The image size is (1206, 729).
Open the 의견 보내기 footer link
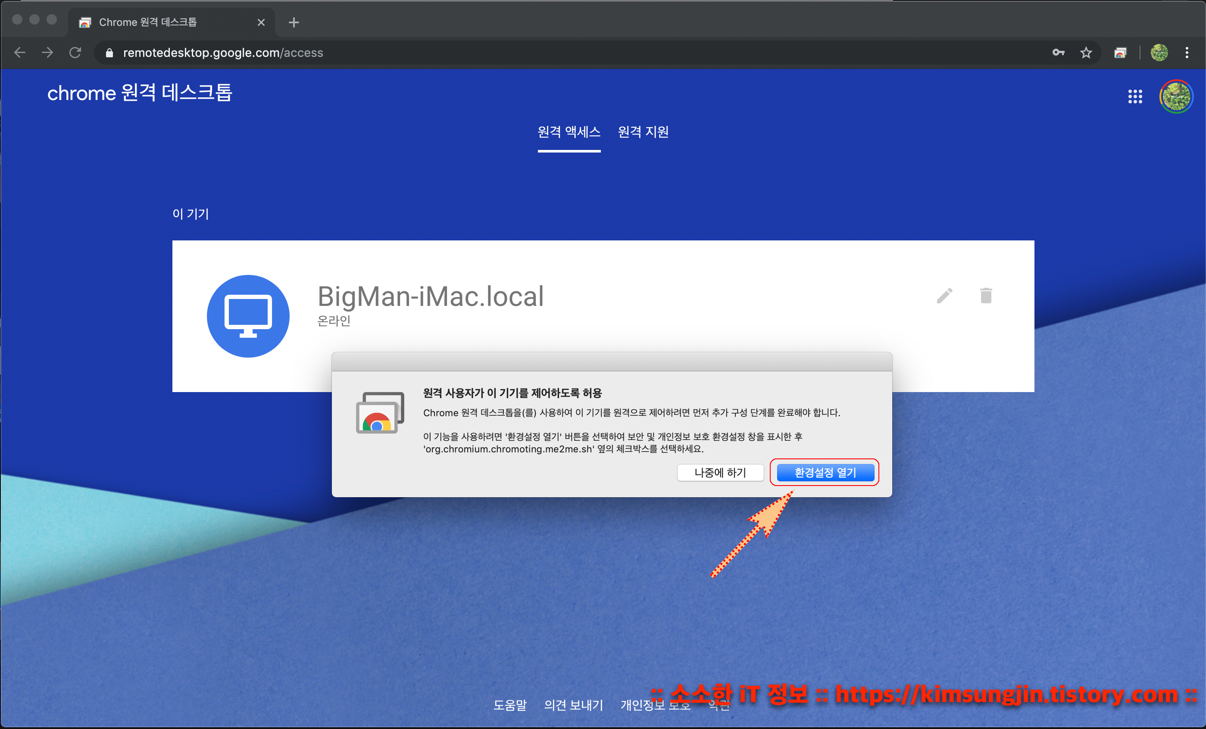(x=573, y=705)
